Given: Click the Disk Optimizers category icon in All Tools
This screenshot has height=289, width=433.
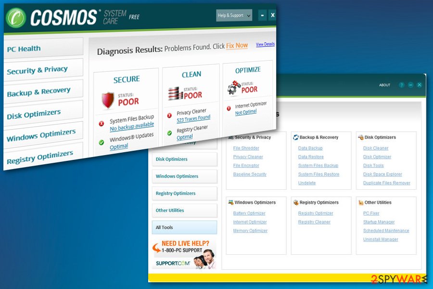Looking at the screenshot, I should pos(361,137).
